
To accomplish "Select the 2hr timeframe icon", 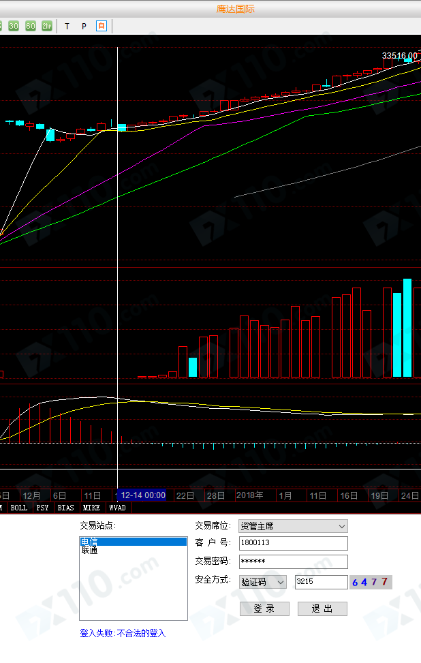I will point(46,26).
